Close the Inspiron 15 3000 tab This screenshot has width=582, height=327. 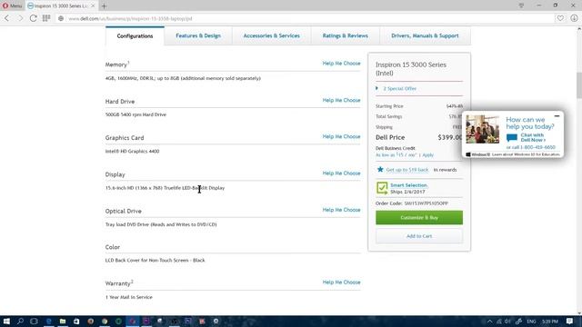[x=93, y=5]
